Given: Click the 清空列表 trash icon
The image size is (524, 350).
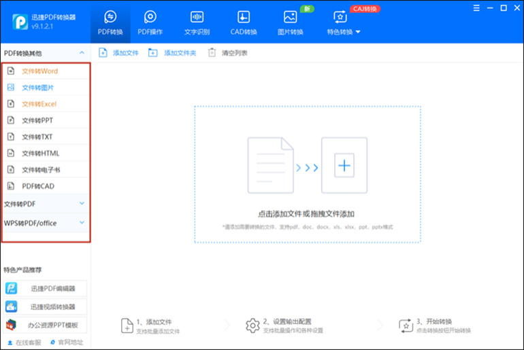Looking at the screenshot, I should click(x=212, y=53).
